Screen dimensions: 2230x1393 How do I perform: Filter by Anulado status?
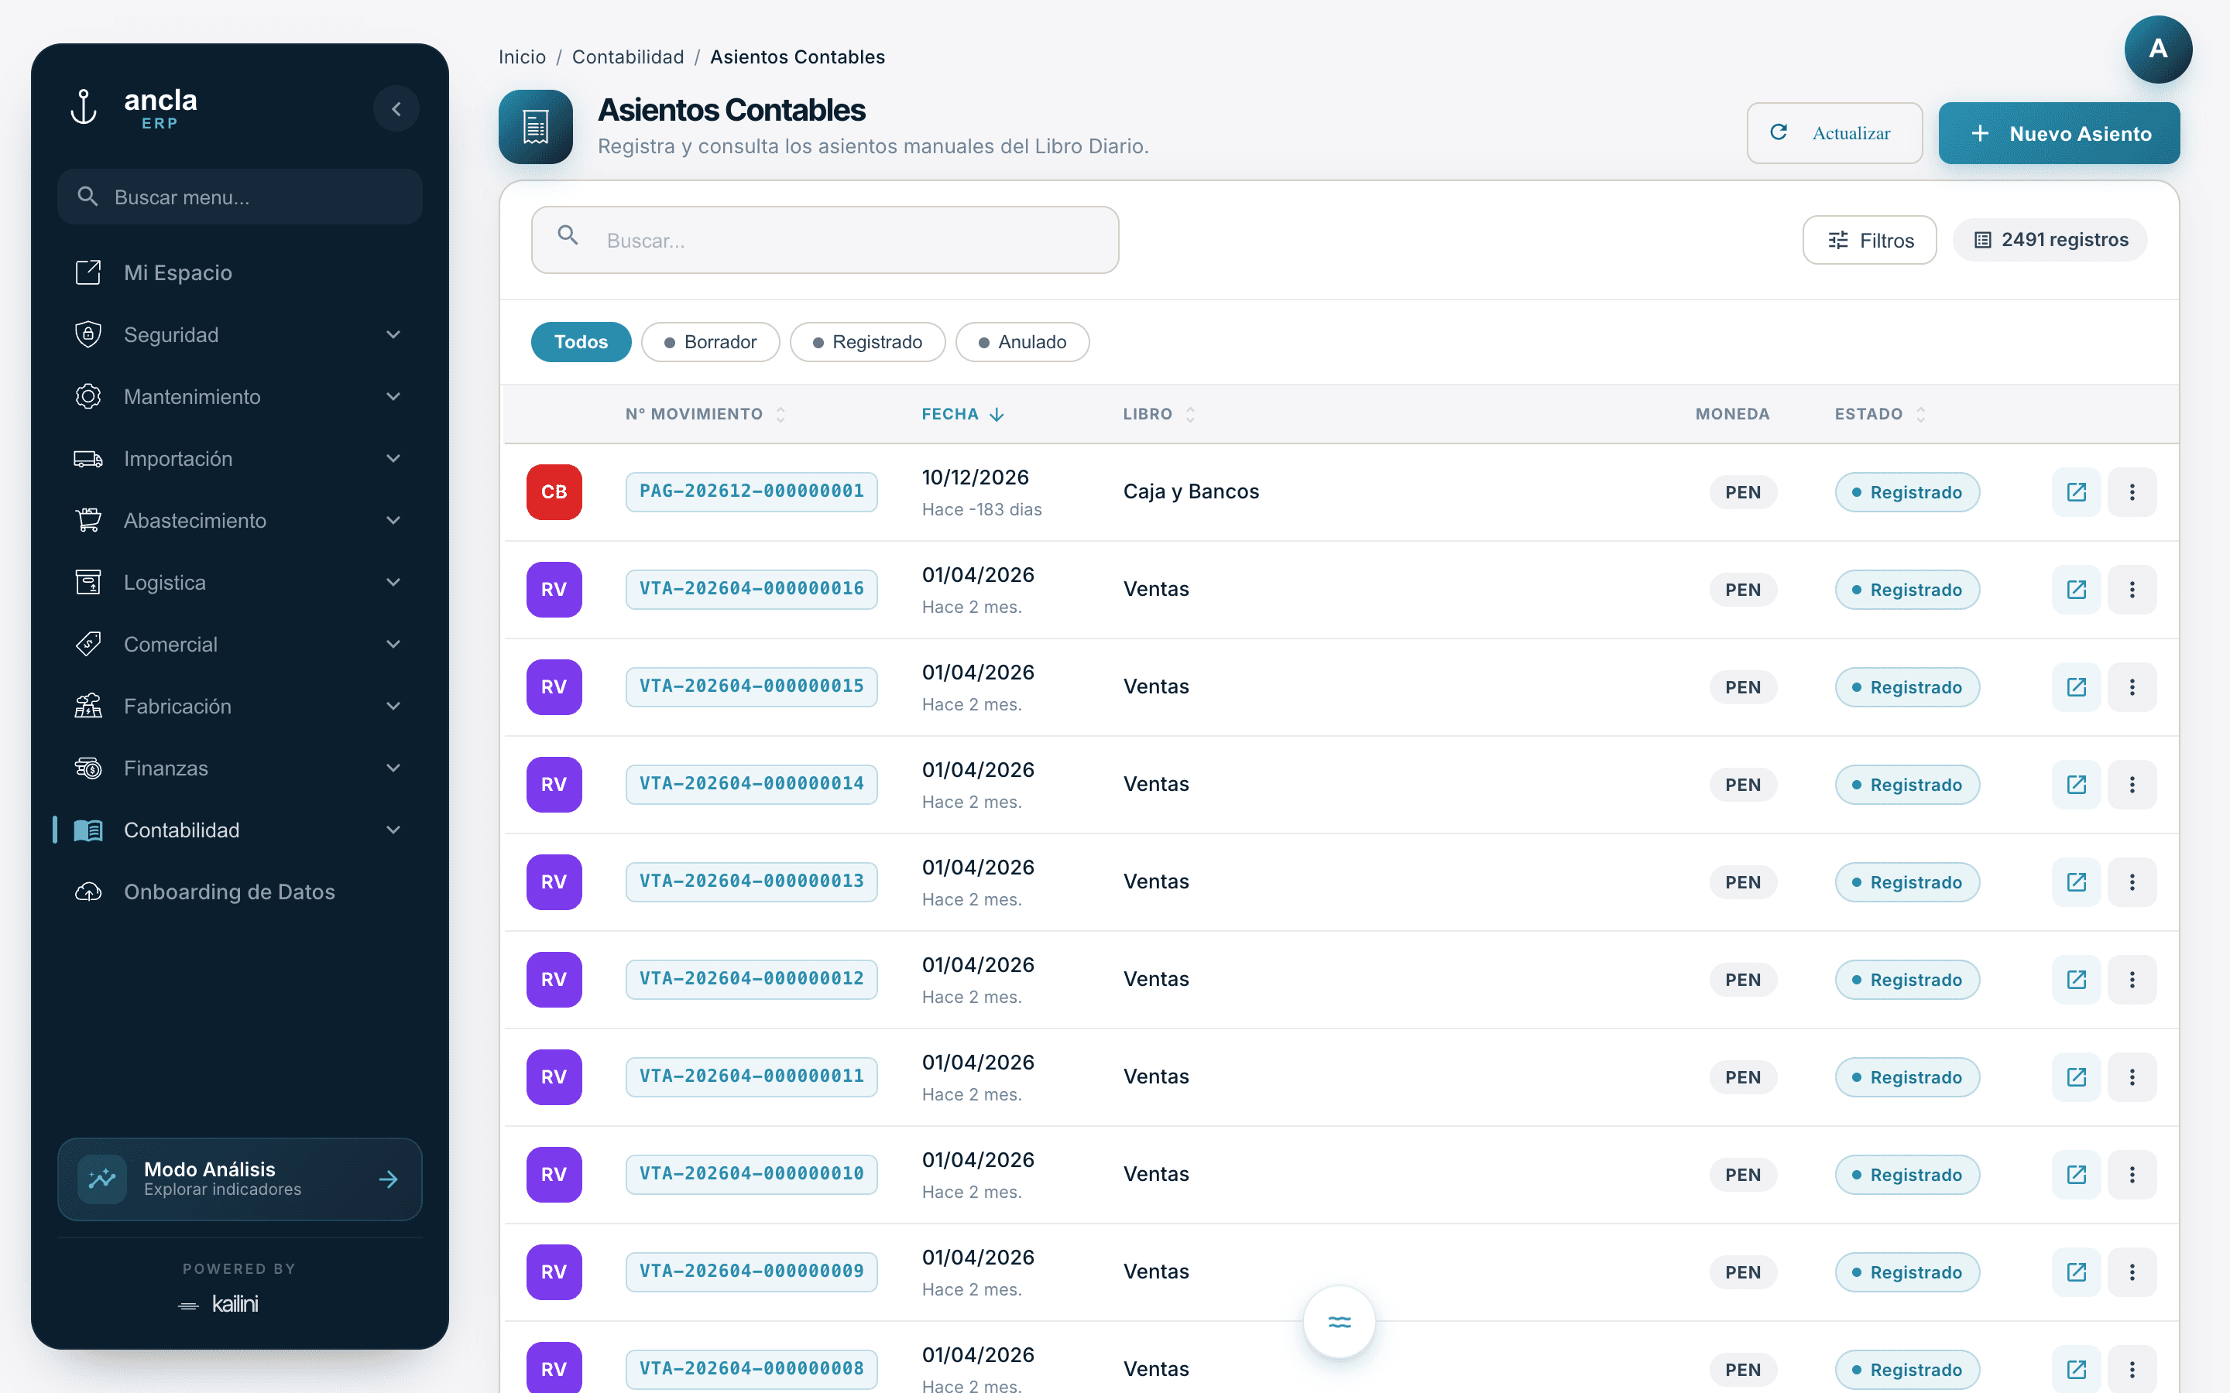pyautogui.click(x=1022, y=342)
